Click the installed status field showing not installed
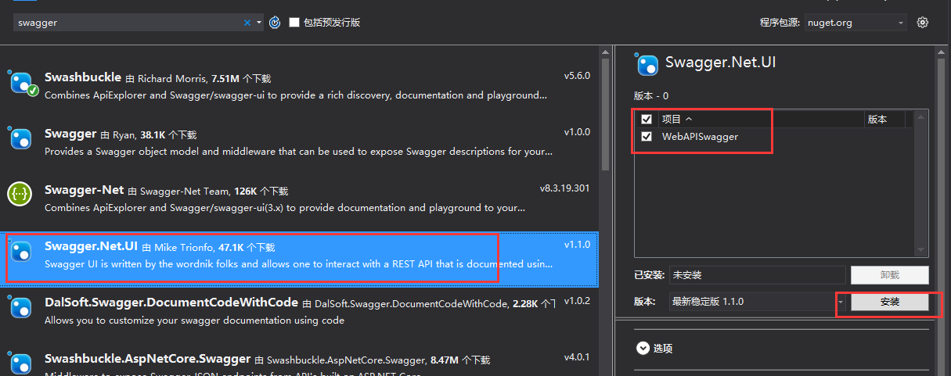Screen dimensions: 951x376 pos(758,275)
